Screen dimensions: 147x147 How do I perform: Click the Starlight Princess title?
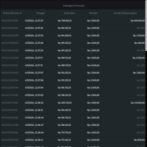(73, 6)
